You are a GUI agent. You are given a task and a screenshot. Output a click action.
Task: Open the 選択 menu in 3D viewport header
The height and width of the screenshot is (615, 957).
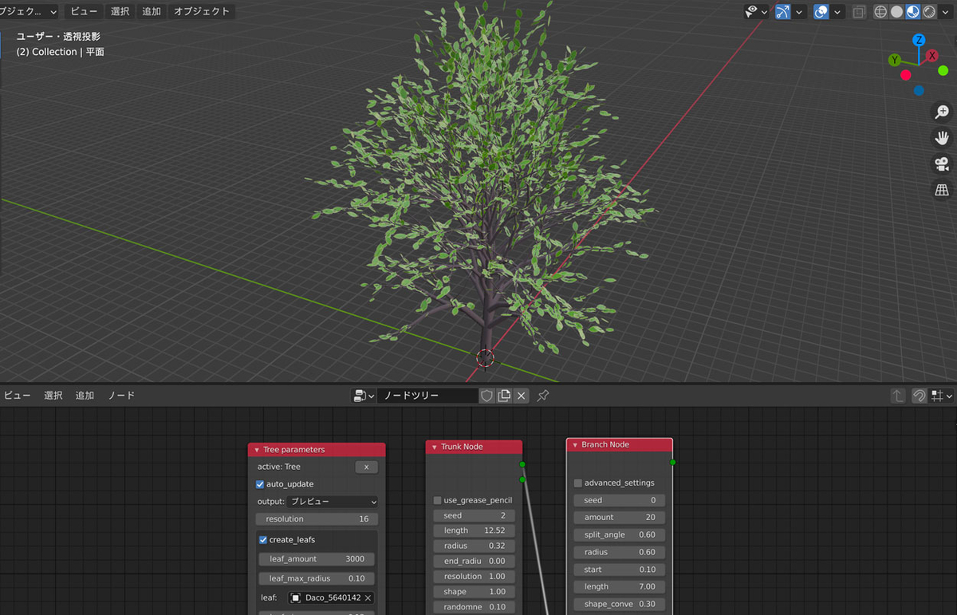click(120, 12)
